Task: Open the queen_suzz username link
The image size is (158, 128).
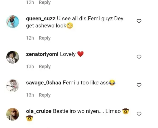Action: tap(41, 19)
